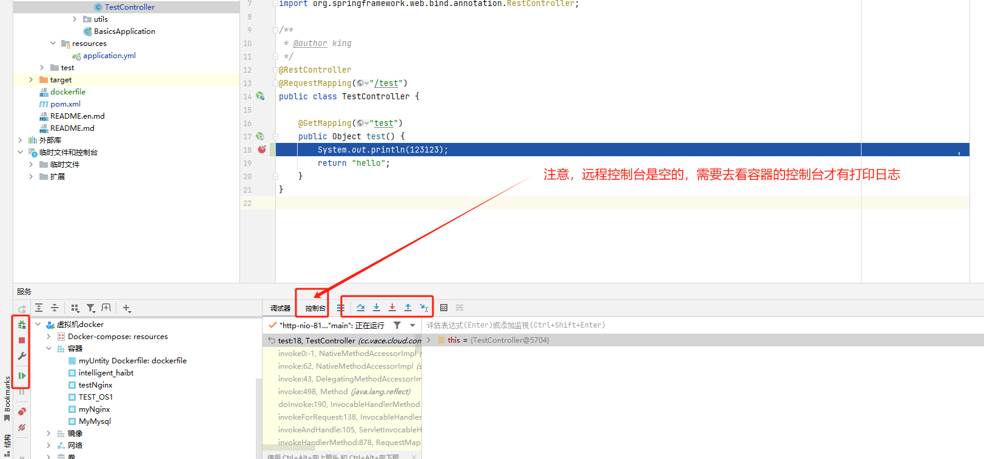Click the Step Over debugger icon
984x459 pixels.
tap(361, 308)
